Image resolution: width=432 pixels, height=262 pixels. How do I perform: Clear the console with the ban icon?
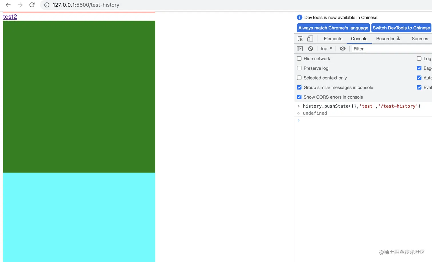pyautogui.click(x=311, y=49)
